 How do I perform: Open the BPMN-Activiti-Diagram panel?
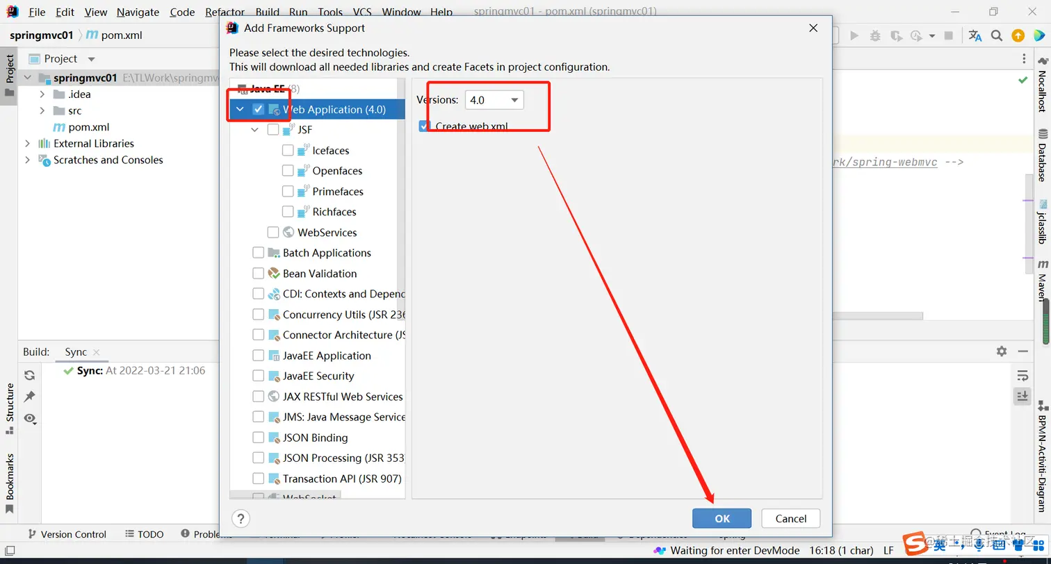[1042, 457]
